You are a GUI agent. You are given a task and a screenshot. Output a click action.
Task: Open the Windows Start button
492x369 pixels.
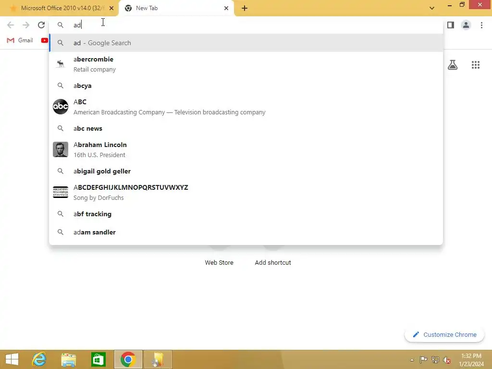coord(12,359)
